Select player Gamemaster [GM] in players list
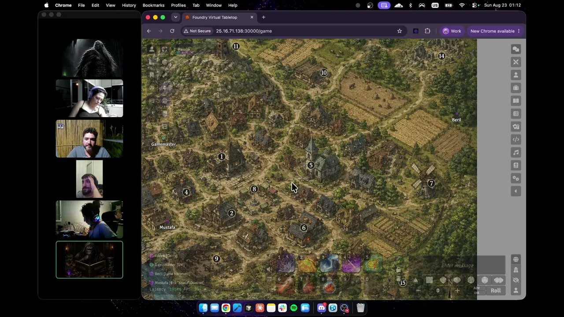The height and width of the screenshot is (317, 564). coord(170,265)
